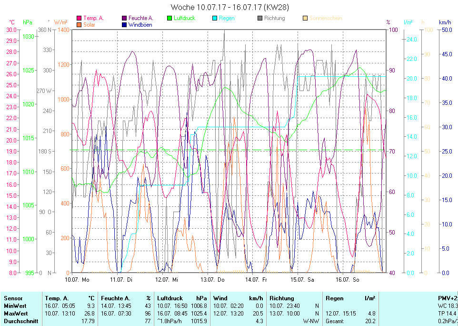
Task: Click the '50.0' tick on wind speed axis
Action: pos(447,30)
